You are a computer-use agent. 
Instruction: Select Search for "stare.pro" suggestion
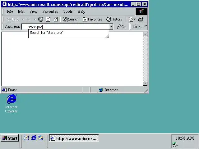coord(46,33)
